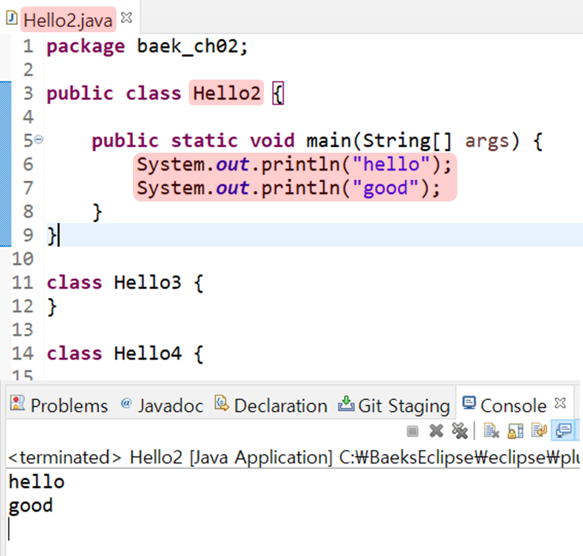Viewport: 583px width, 556px height.
Task: Close the Hello2.java editor tab
Action: click(x=127, y=18)
